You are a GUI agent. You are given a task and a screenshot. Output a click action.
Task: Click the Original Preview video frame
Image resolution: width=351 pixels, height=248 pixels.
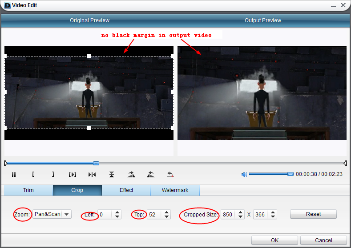click(x=89, y=93)
